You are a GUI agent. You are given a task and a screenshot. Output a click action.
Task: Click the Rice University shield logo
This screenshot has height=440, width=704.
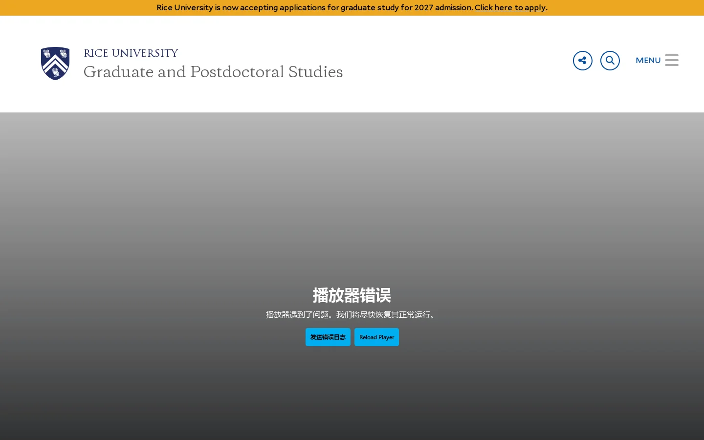[x=55, y=64]
